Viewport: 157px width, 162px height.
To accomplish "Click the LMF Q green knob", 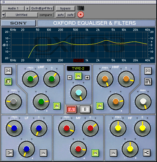I will click(x=51, y=79).
